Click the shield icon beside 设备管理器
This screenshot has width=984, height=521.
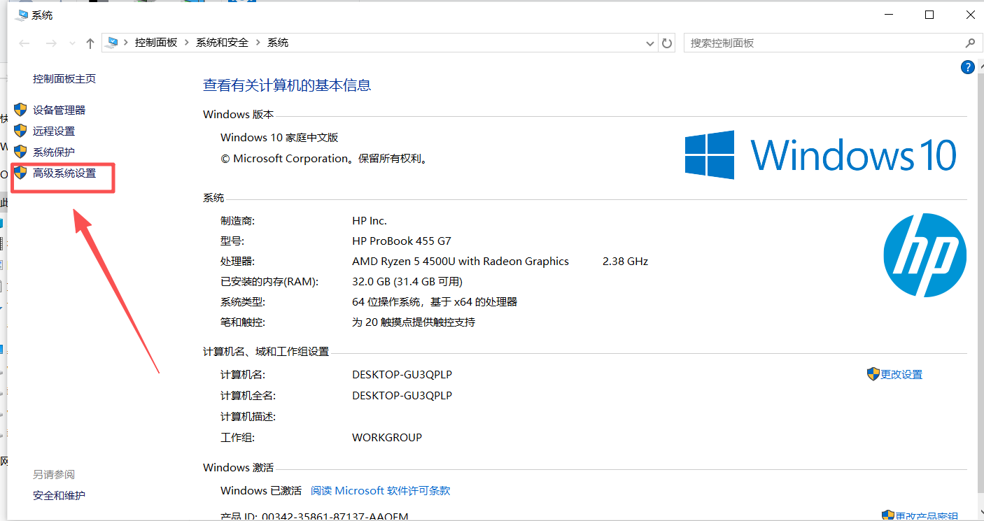[x=20, y=110]
